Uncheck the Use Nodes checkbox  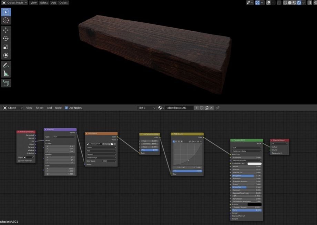67,108
